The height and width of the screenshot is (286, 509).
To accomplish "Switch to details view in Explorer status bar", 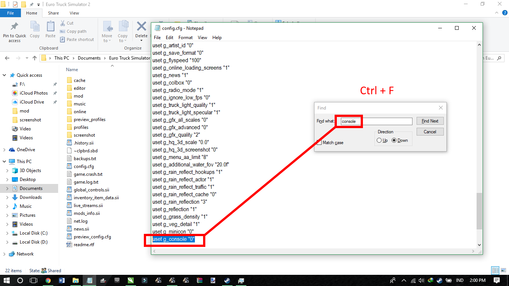I will point(496,271).
